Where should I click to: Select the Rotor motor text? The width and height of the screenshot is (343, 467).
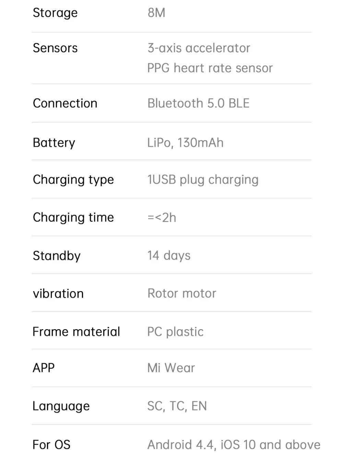[182, 294]
